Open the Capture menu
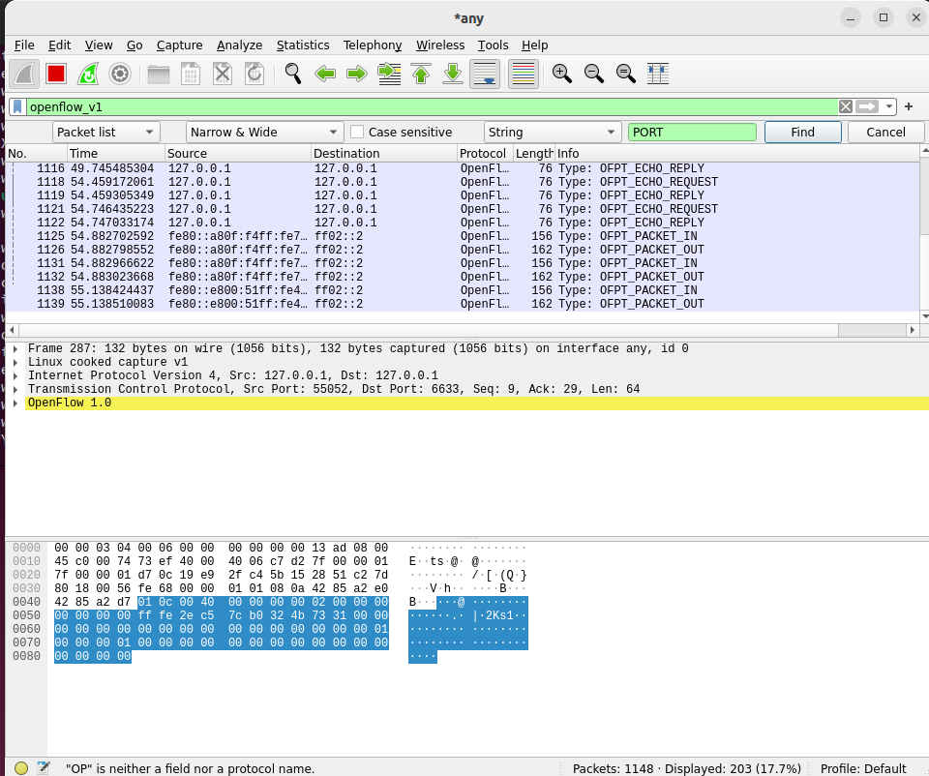The image size is (929, 776). 180,45
